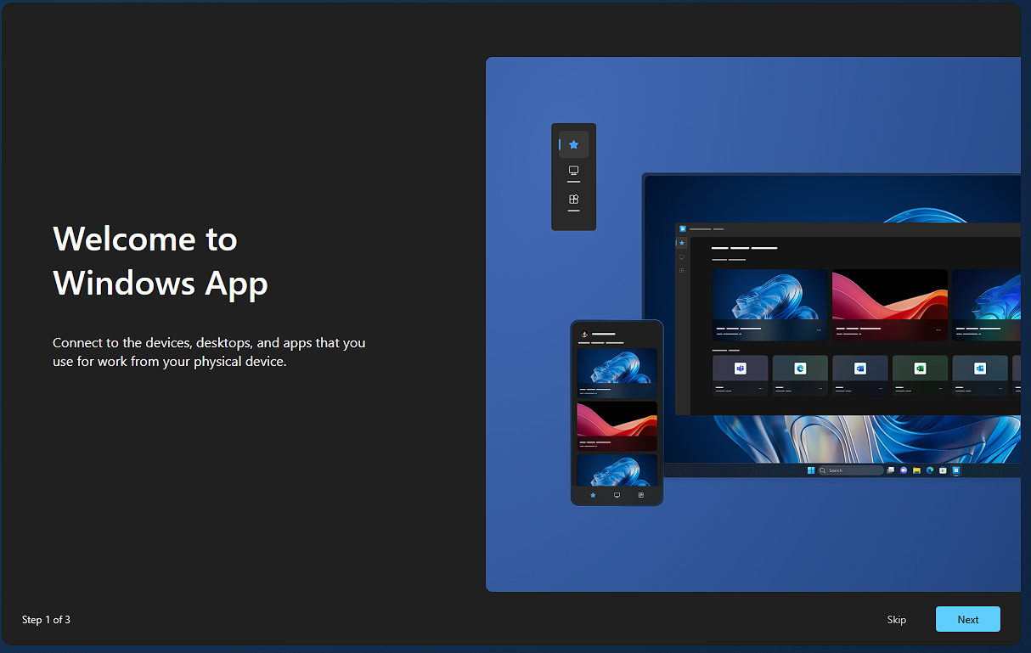
Task: Select the star Favorites icon in floating sidebar
Action: (x=573, y=145)
